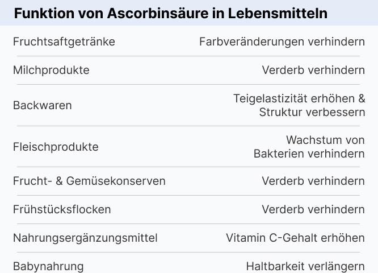Click 'Verderb verhindern' beside Frühstücksflocken

[313, 209]
